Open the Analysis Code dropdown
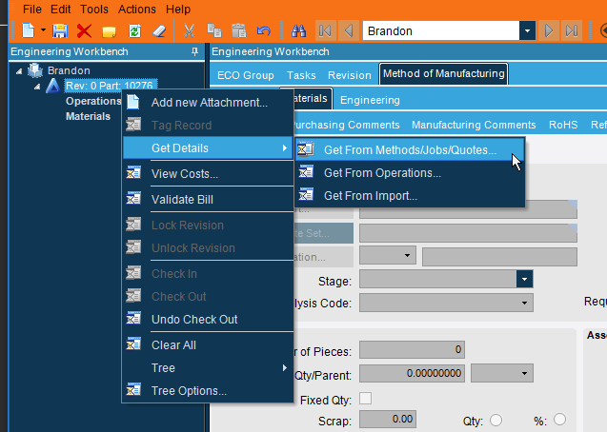The width and height of the screenshot is (607, 432). [524, 303]
